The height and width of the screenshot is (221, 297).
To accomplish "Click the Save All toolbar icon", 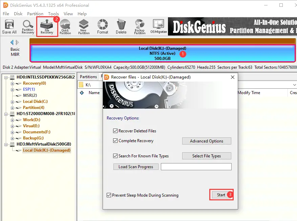I will click(9, 27).
